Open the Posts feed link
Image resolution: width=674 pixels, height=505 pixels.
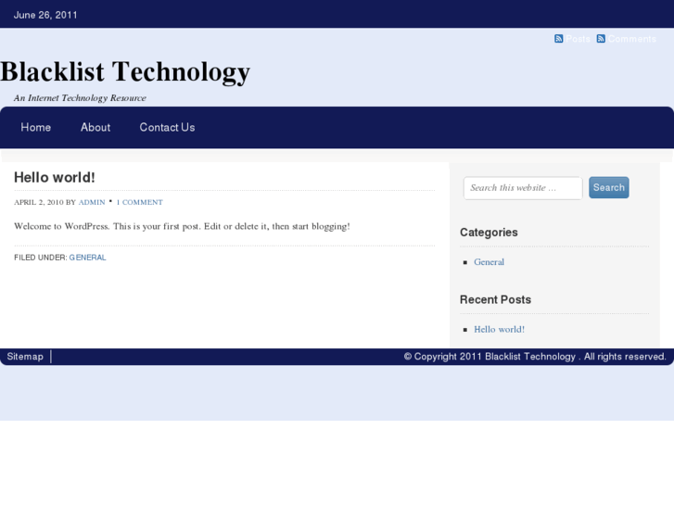pyautogui.click(x=578, y=39)
